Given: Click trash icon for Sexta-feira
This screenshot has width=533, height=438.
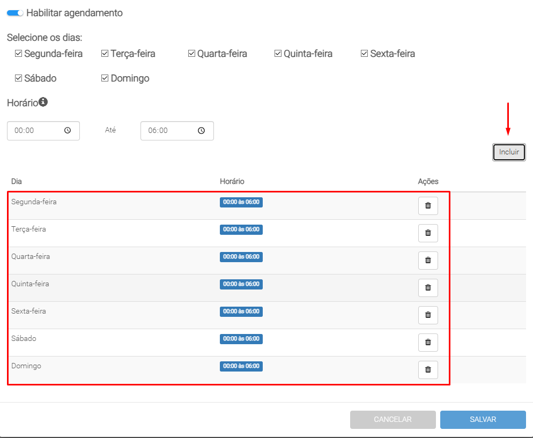Looking at the screenshot, I should (428, 315).
